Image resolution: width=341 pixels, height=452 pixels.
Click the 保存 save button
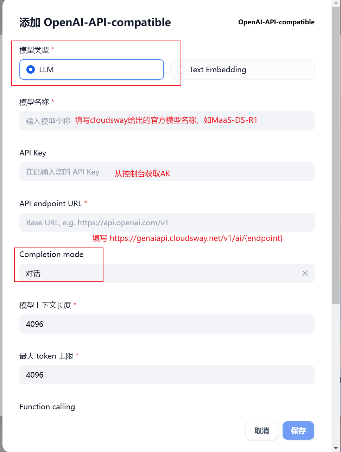click(x=298, y=430)
